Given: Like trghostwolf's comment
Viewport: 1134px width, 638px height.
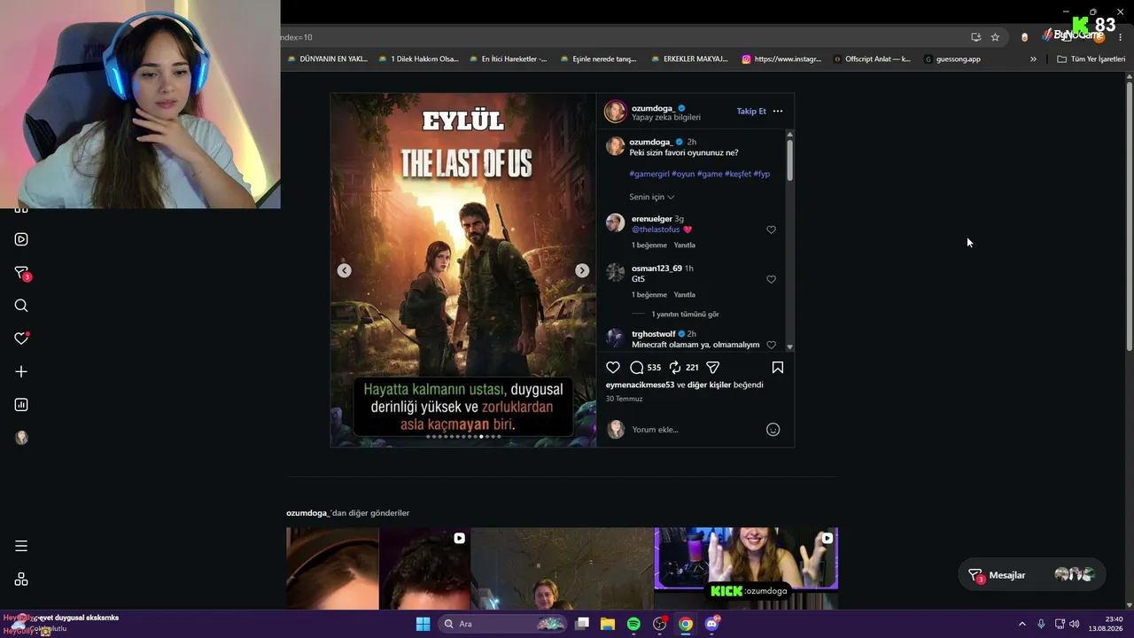Looking at the screenshot, I should click(771, 345).
